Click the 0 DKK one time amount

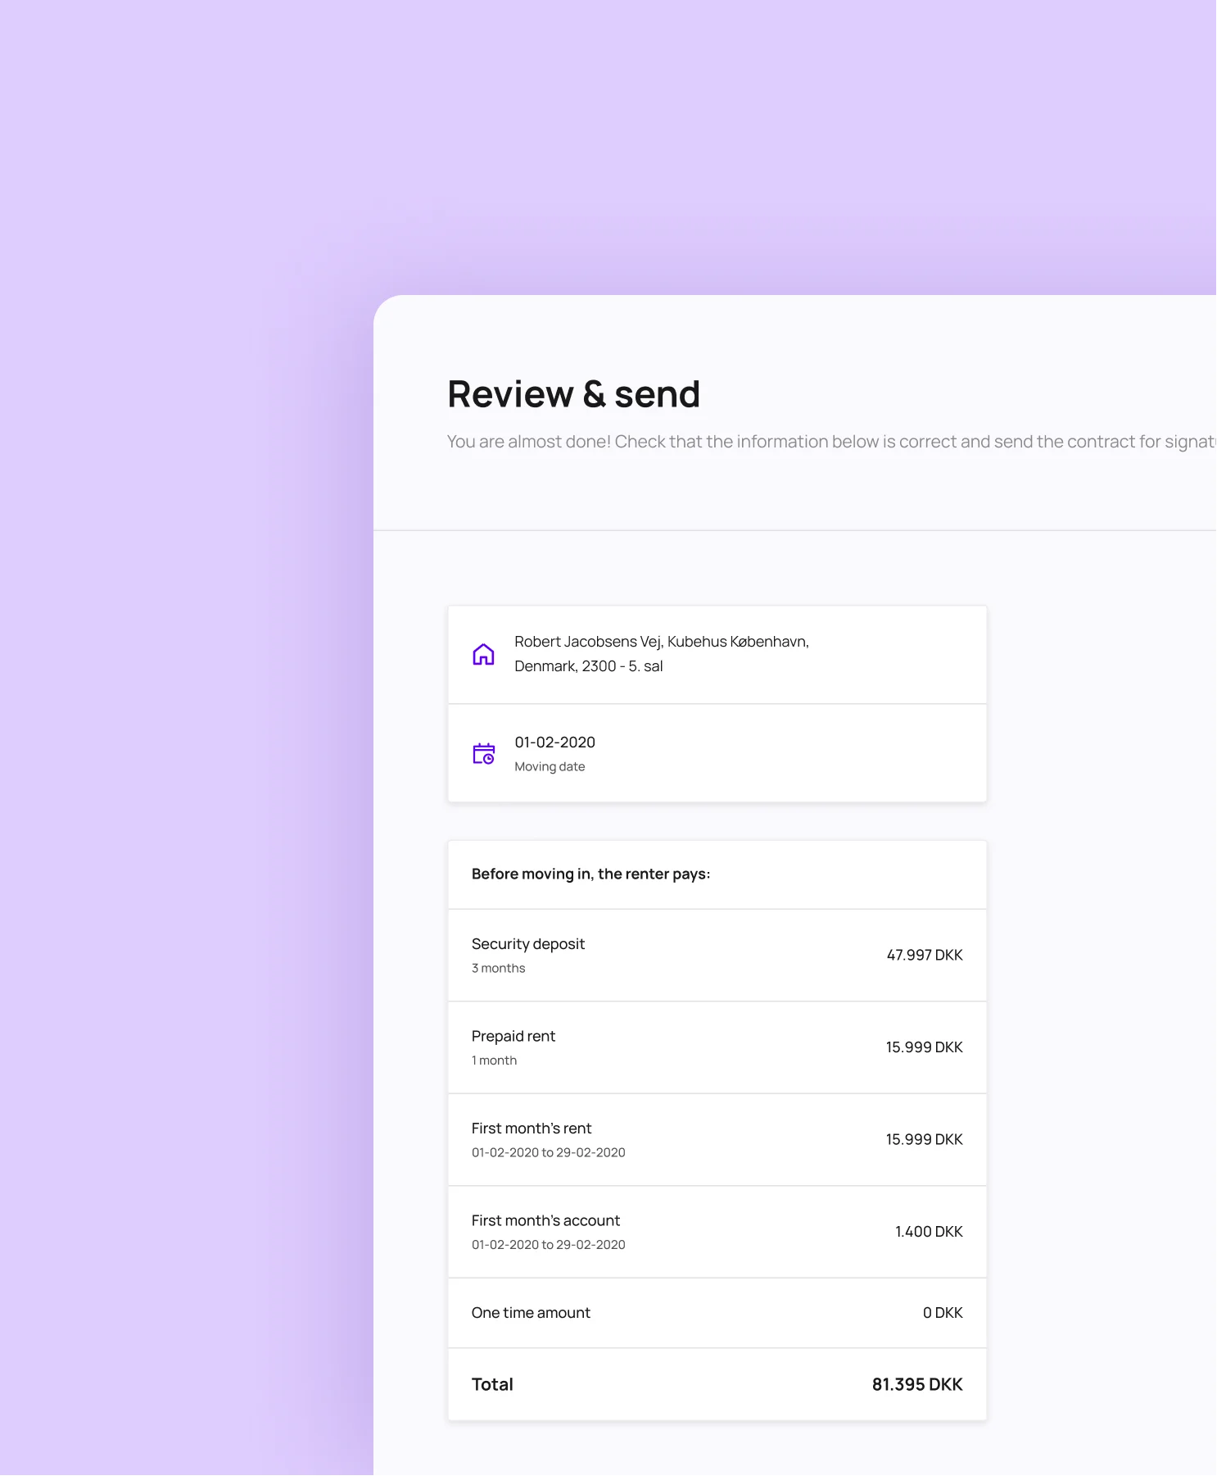tap(942, 1312)
